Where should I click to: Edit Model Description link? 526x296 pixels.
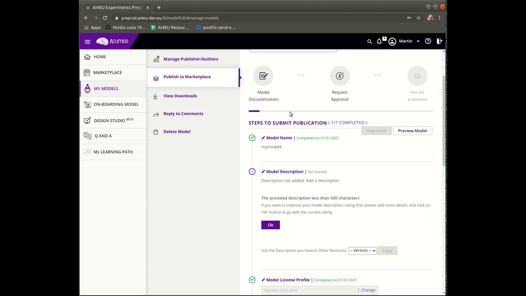click(x=282, y=171)
